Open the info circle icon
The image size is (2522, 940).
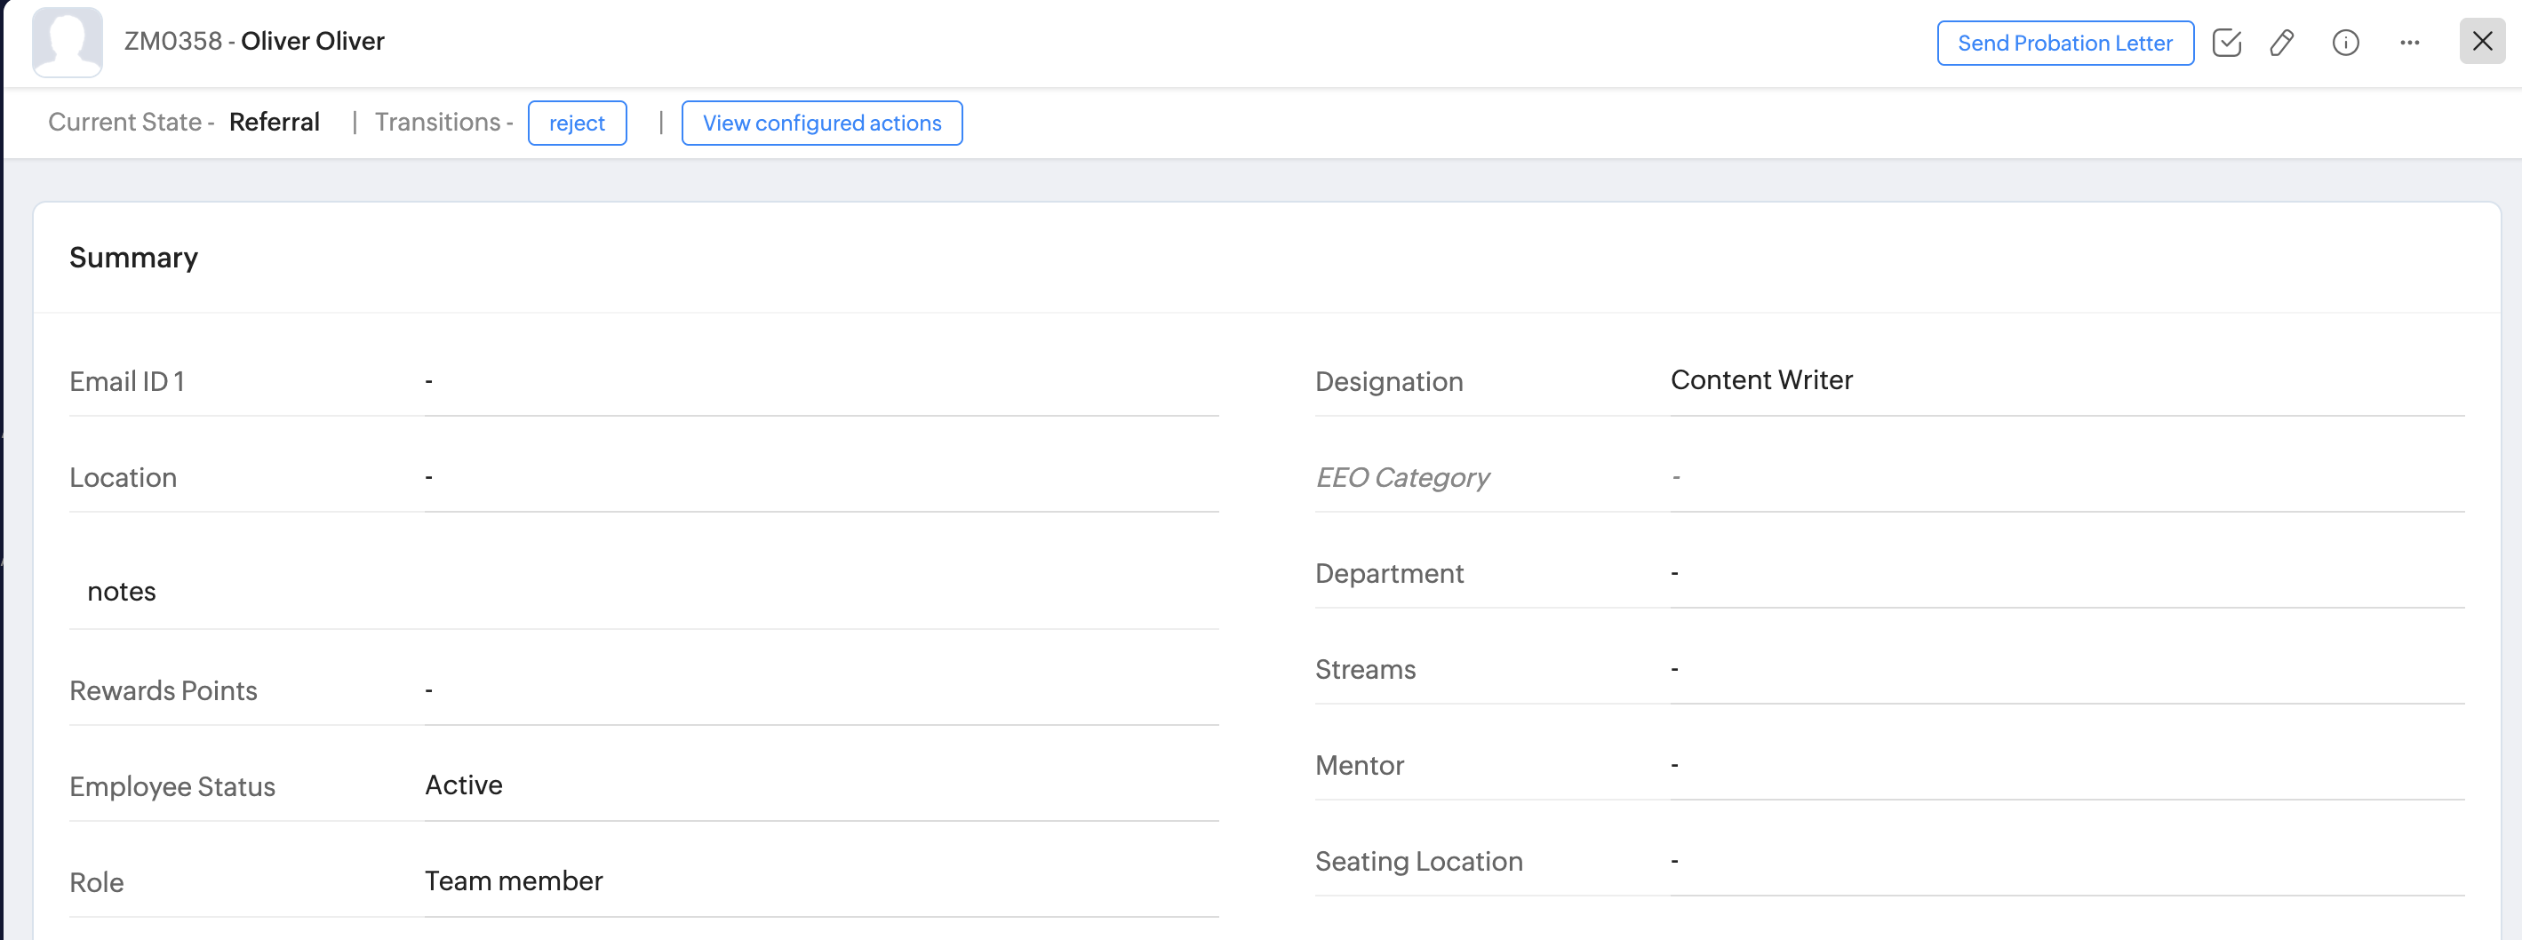tap(2346, 43)
